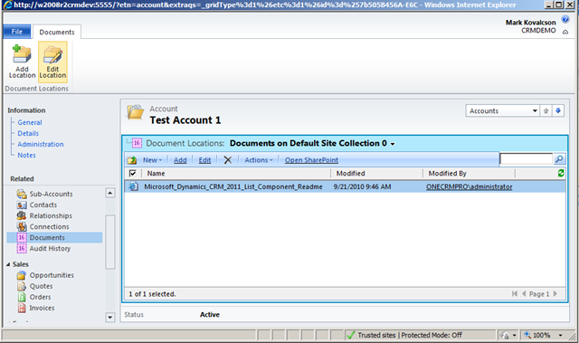Click the document search input field
Screen dimensions: 579x343
click(527, 159)
